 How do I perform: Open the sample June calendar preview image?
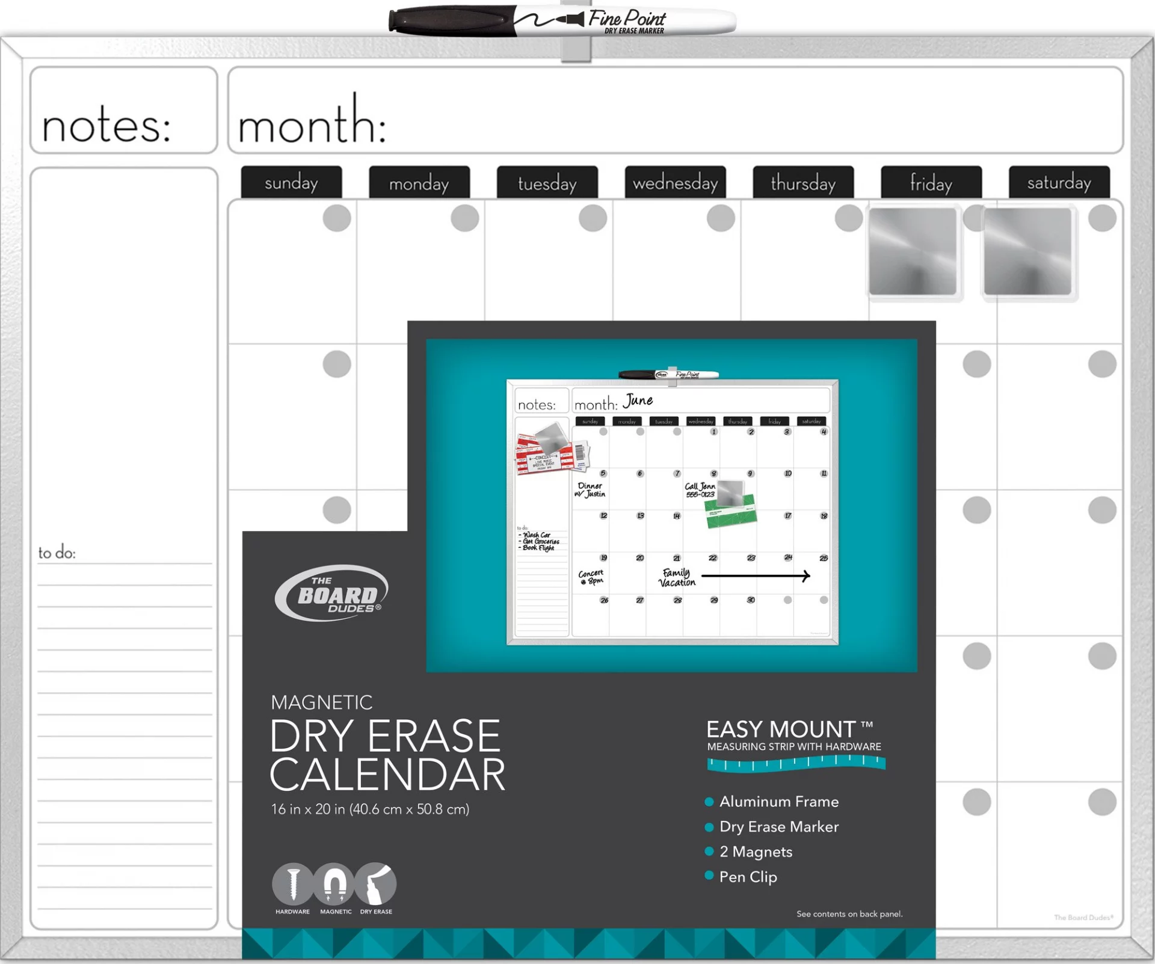(672, 506)
